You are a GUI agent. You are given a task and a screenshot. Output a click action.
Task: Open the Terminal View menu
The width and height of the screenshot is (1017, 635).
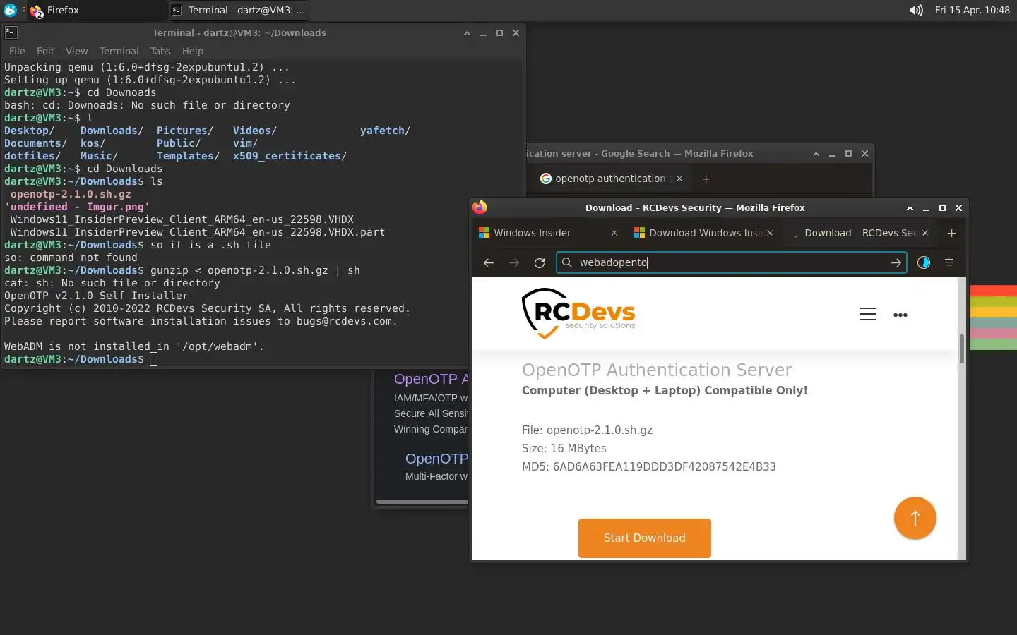(x=77, y=51)
